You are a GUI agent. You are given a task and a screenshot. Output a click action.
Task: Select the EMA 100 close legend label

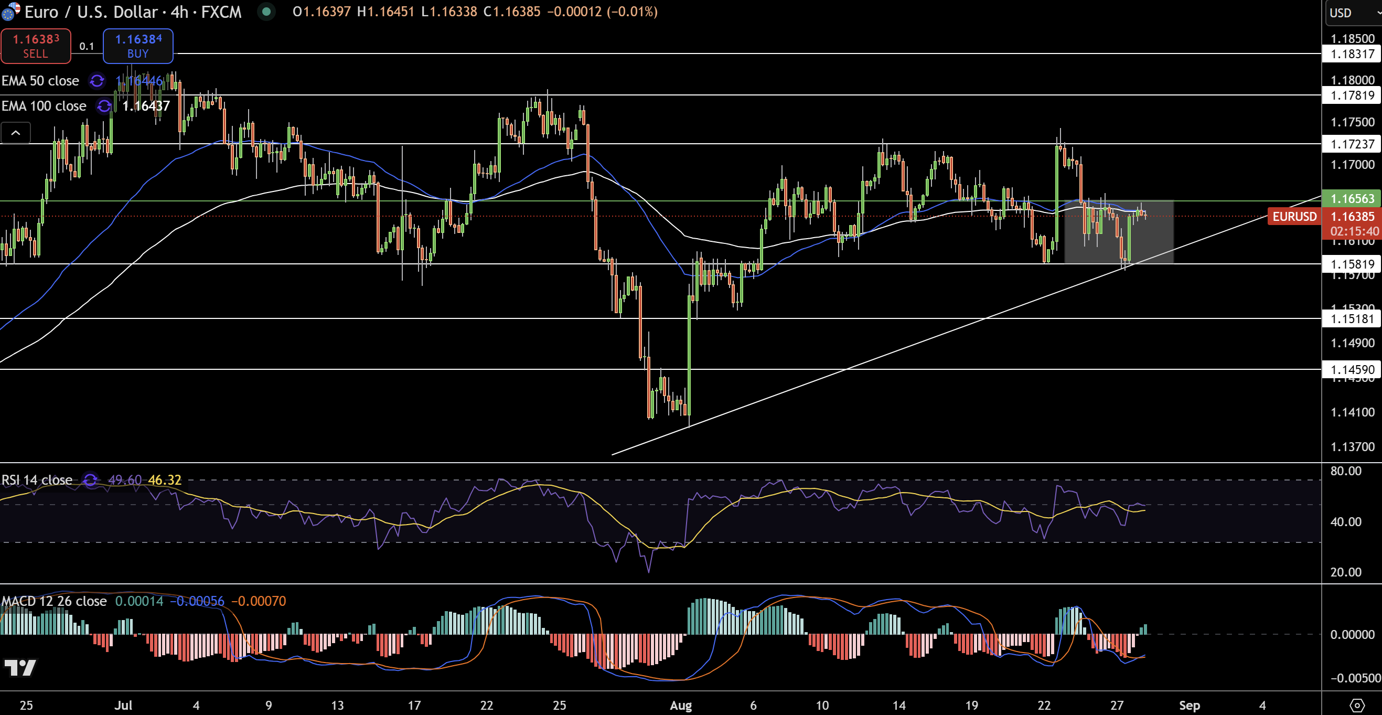(44, 106)
